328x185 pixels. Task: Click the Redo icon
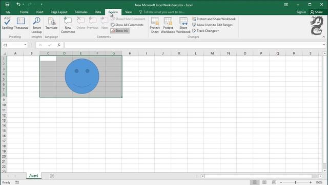30,5
